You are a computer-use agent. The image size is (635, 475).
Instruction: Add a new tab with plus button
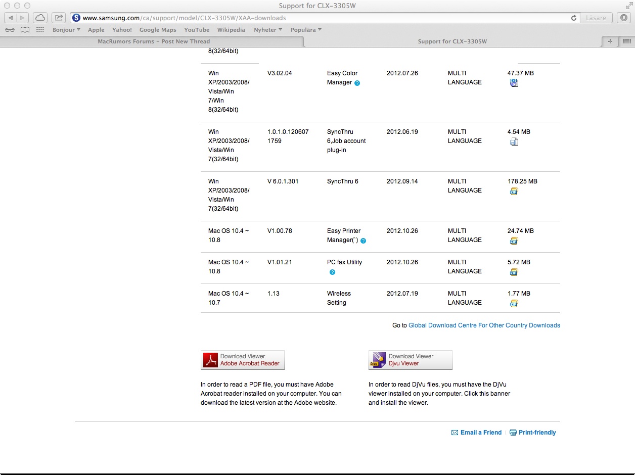610,41
